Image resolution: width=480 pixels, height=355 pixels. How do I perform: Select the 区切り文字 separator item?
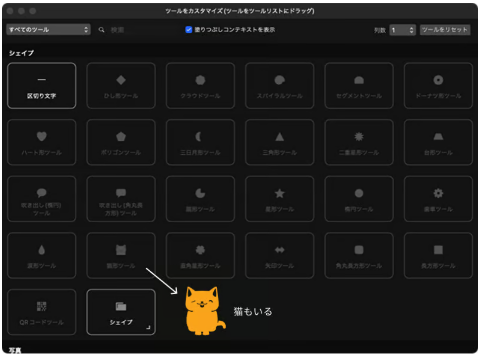[x=42, y=85]
